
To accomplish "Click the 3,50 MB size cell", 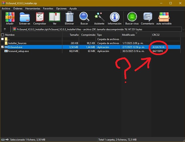I will pos(74,47).
